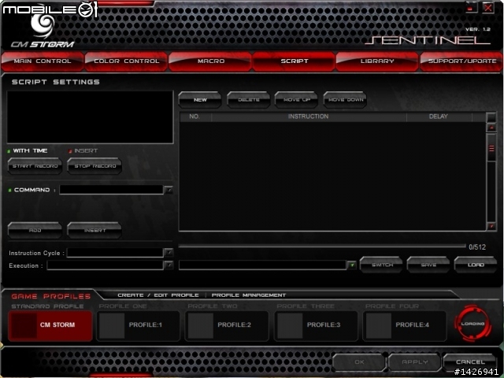The width and height of the screenshot is (504, 378).
Task: Click the DELAY column header
Action: tap(439, 117)
